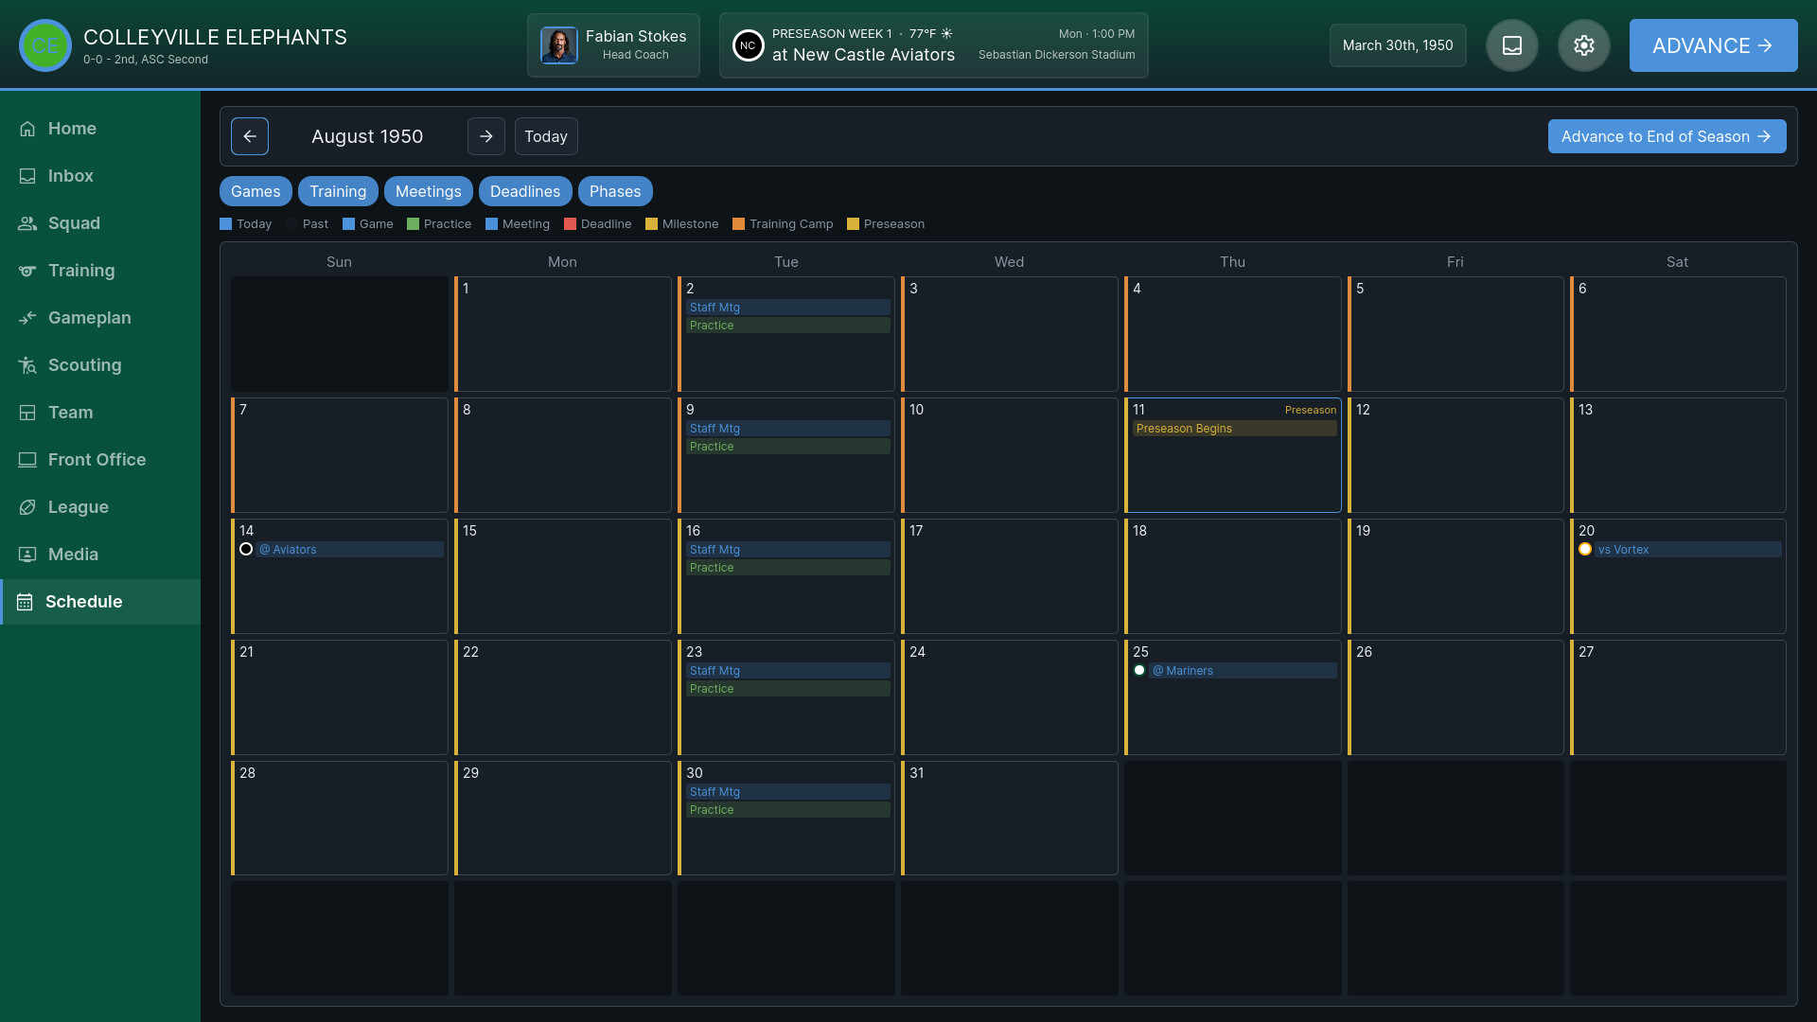The width and height of the screenshot is (1817, 1022).
Task: Click the March 30th, 1950 date
Action: [1398, 45]
